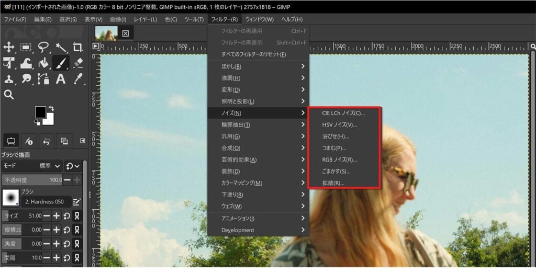
Task: Select the Move tool in toolbox
Action: [9, 48]
